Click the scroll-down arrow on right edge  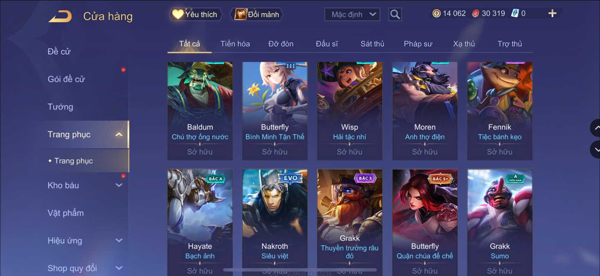point(596,150)
